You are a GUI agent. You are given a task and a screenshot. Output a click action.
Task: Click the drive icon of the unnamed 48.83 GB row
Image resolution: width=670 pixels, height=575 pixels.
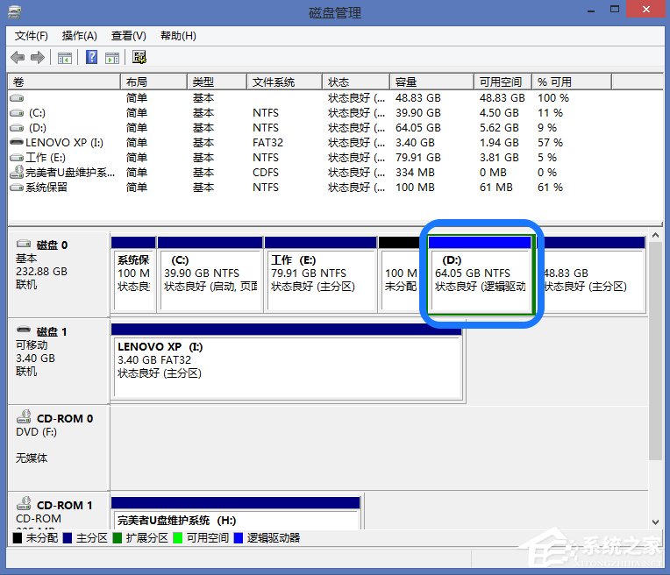(x=17, y=98)
